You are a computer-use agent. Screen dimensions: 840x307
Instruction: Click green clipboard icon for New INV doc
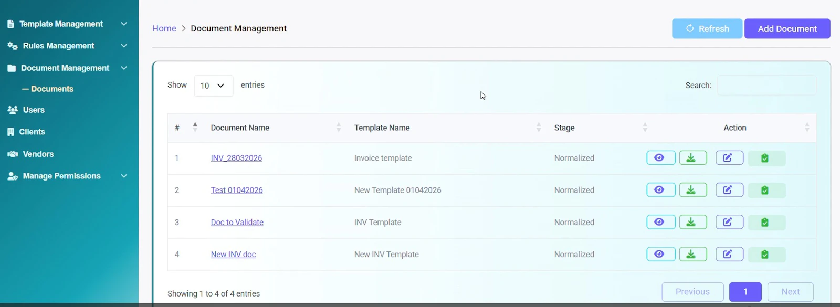point(765,255)
